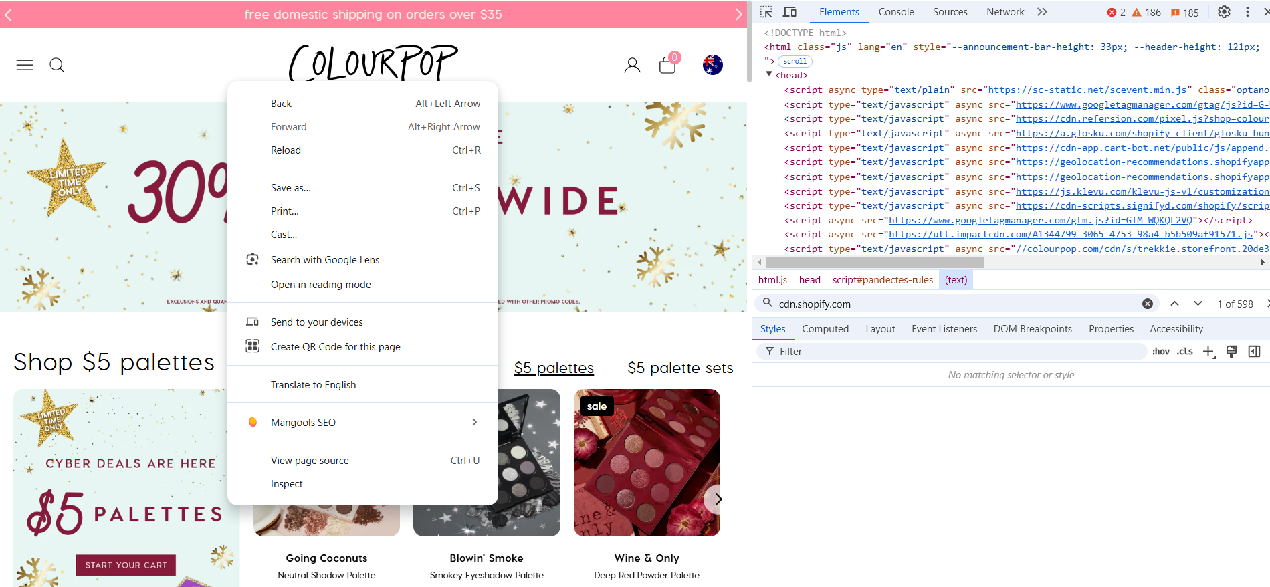Expand the Mangools SEO submenu arrow
Image resolution: width=1270 pixels, height=587 pixels.
pos(474,422)
